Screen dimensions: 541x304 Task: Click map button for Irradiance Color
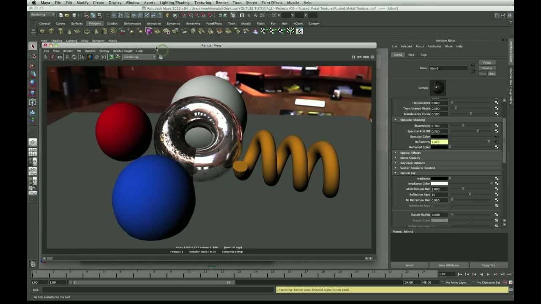[497, 184]
